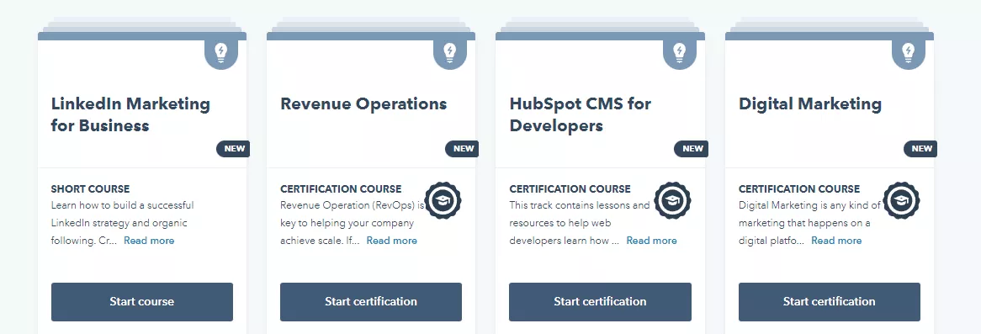Viewport: 981px width, 334px height.
Task: Click NEW badge on Digital Marketing card
Action: click(921, 149)
